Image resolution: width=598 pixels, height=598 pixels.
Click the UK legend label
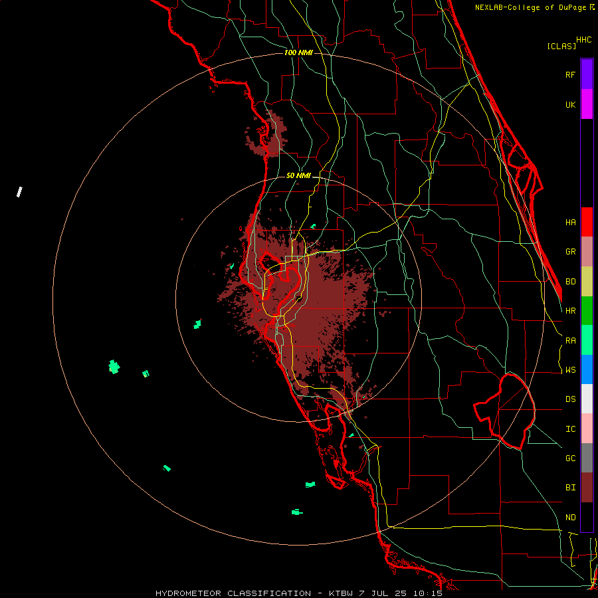571,104
